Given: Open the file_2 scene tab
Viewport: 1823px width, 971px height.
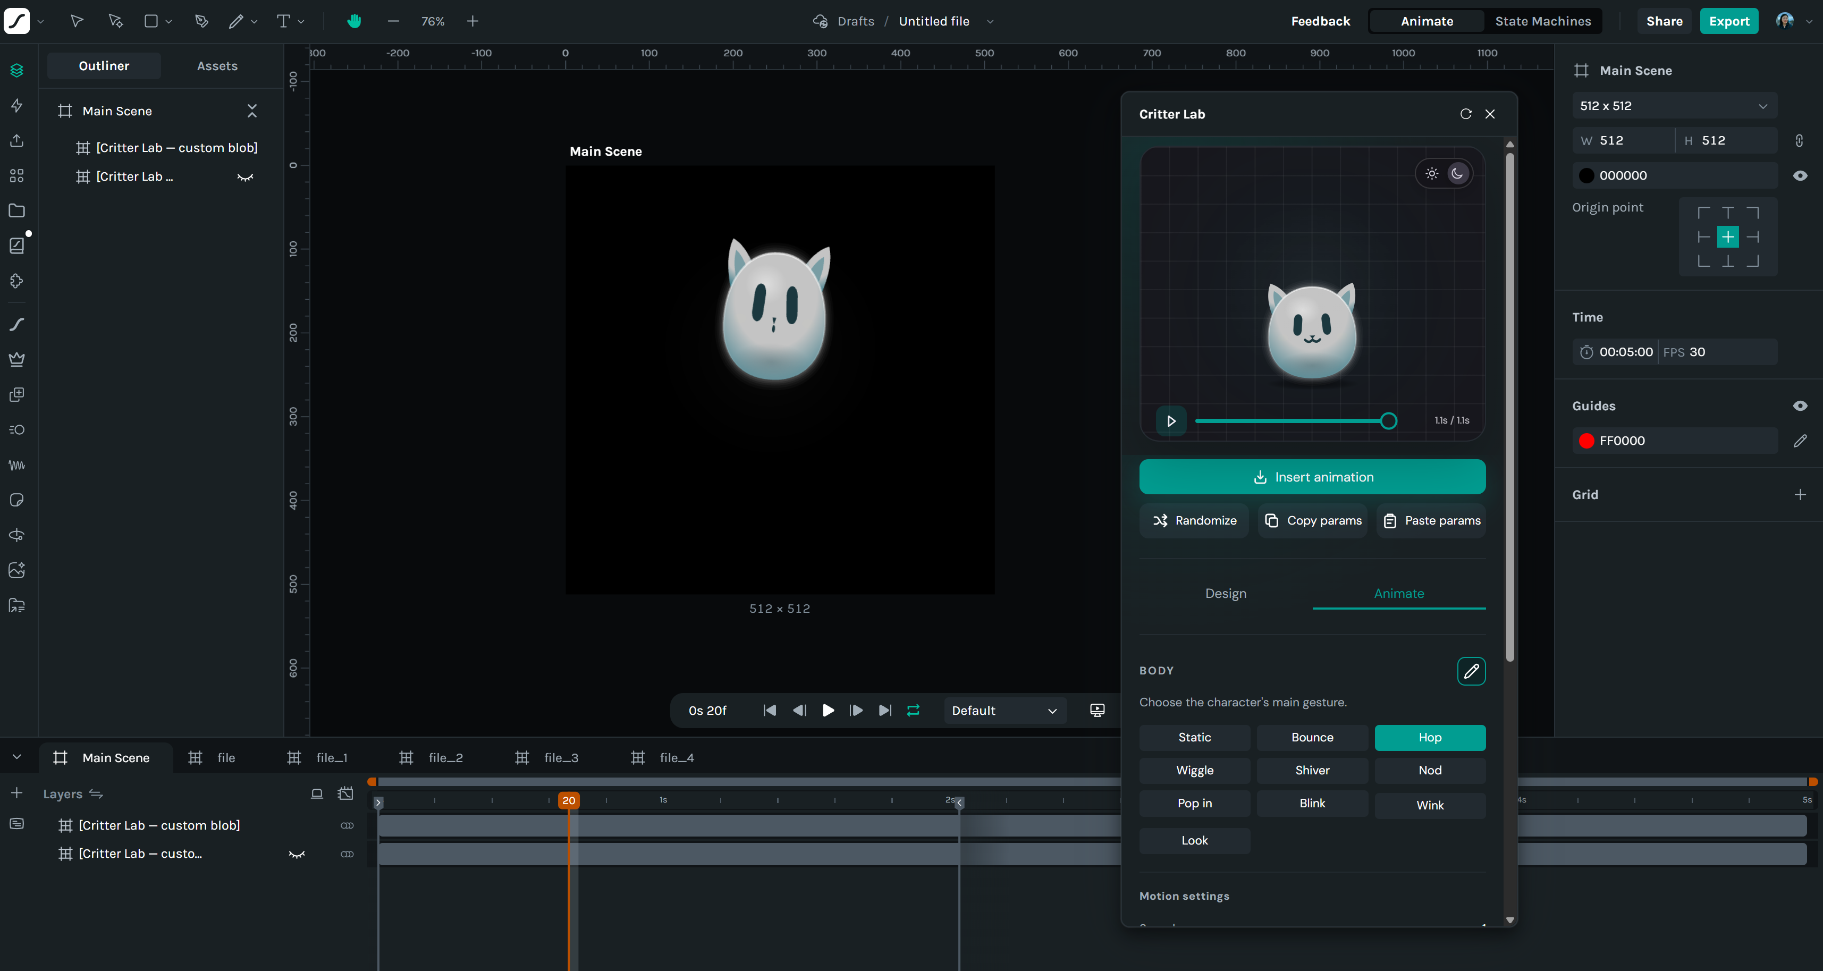Looking at the screenshot, I should [432, 758].
